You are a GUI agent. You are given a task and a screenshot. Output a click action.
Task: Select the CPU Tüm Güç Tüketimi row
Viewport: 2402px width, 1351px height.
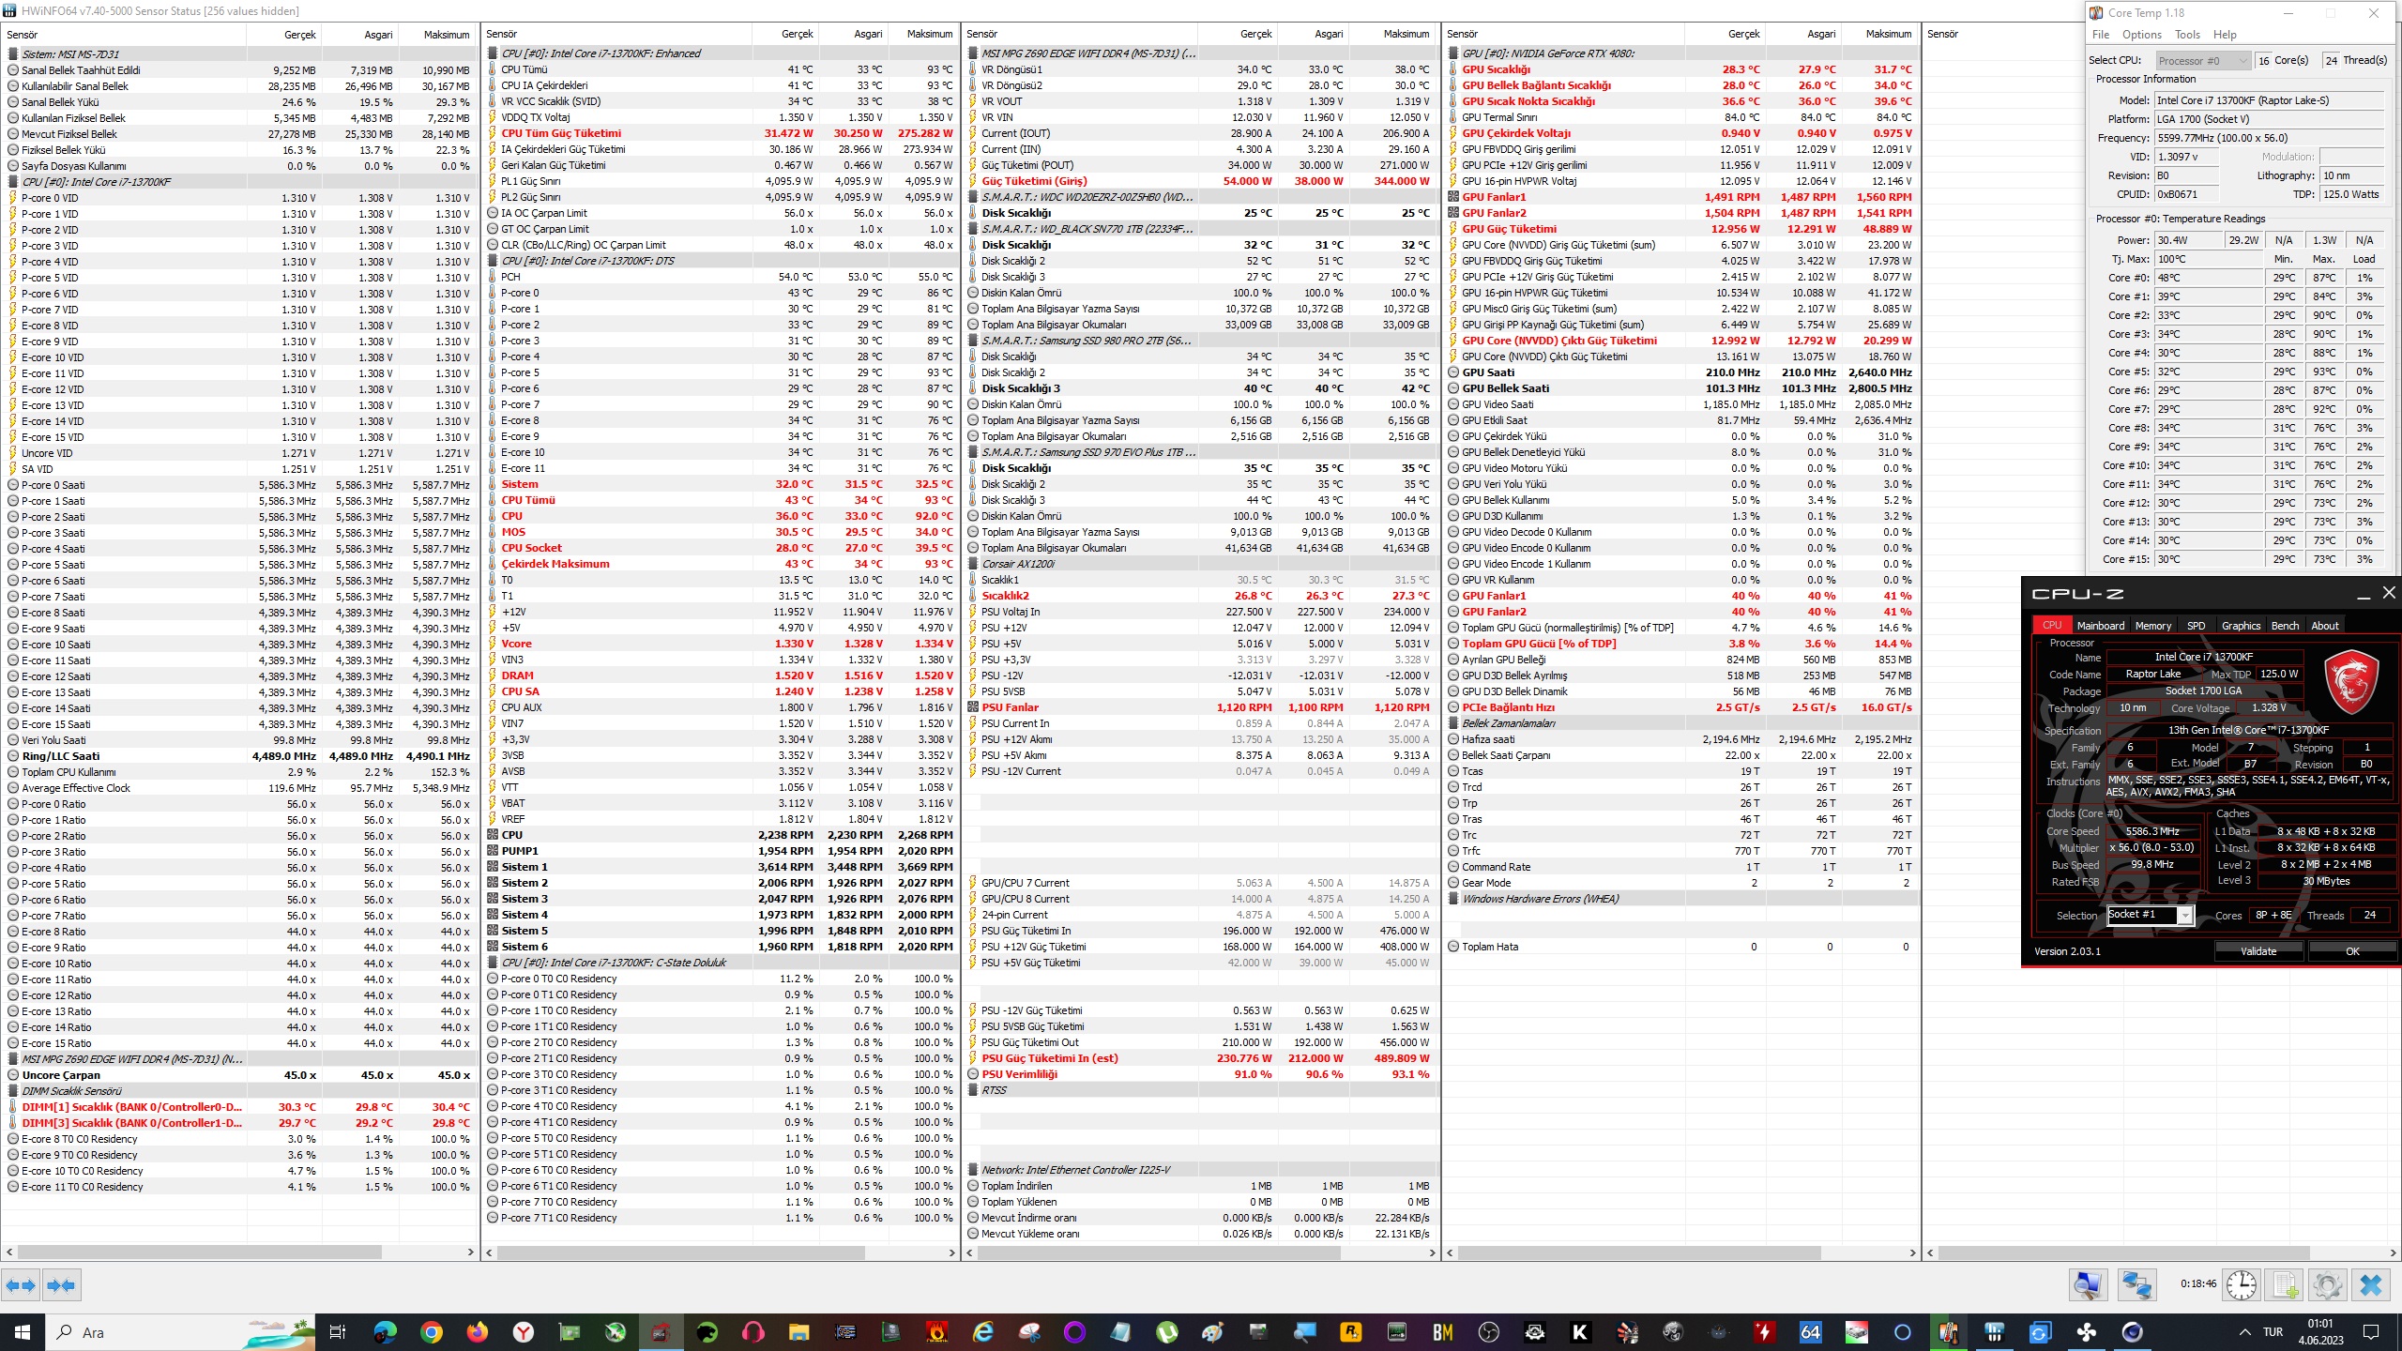tap(720, 133)
